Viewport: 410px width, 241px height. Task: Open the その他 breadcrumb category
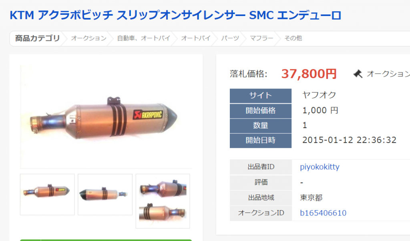coord(293,38)
